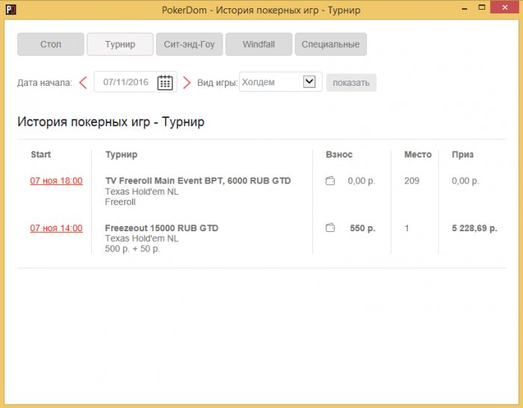Screen dimensions: 523x408
Task: Click the Start column header
Action: pyautogui.click(x=40, y=154)
